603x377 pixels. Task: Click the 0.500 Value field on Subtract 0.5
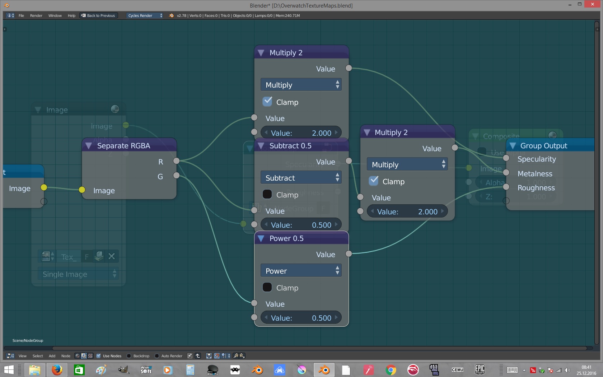tap(301, 225)
